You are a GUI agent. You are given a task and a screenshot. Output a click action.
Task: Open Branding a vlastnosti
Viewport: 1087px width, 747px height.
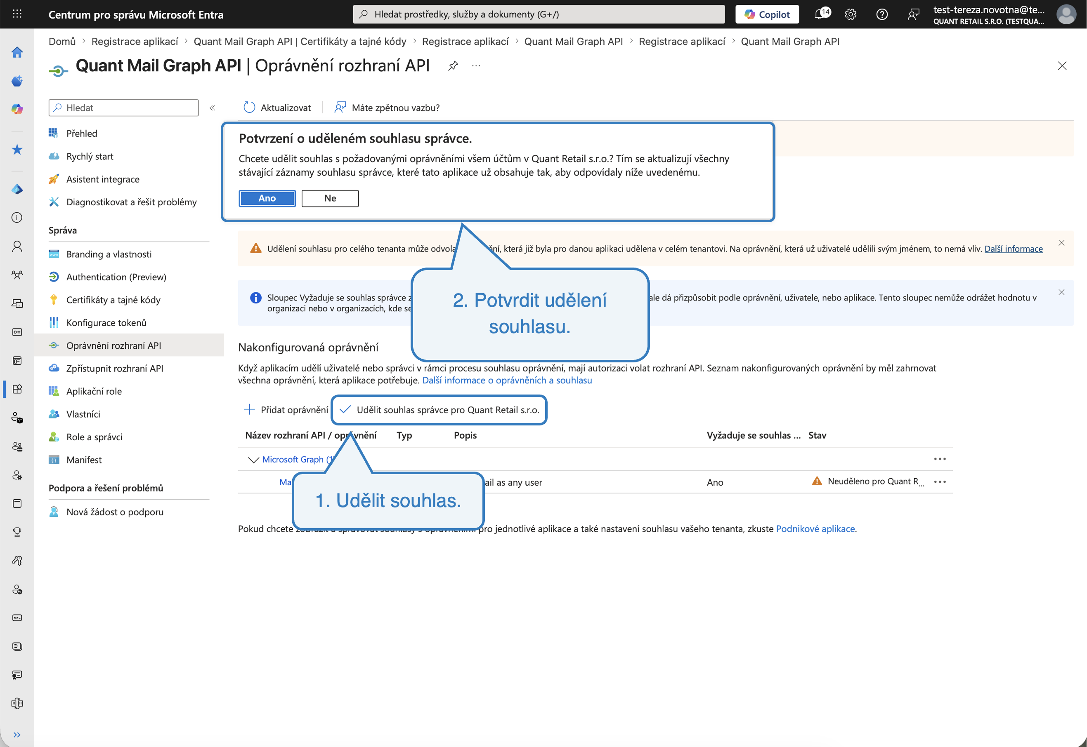[x=109, y=254]
